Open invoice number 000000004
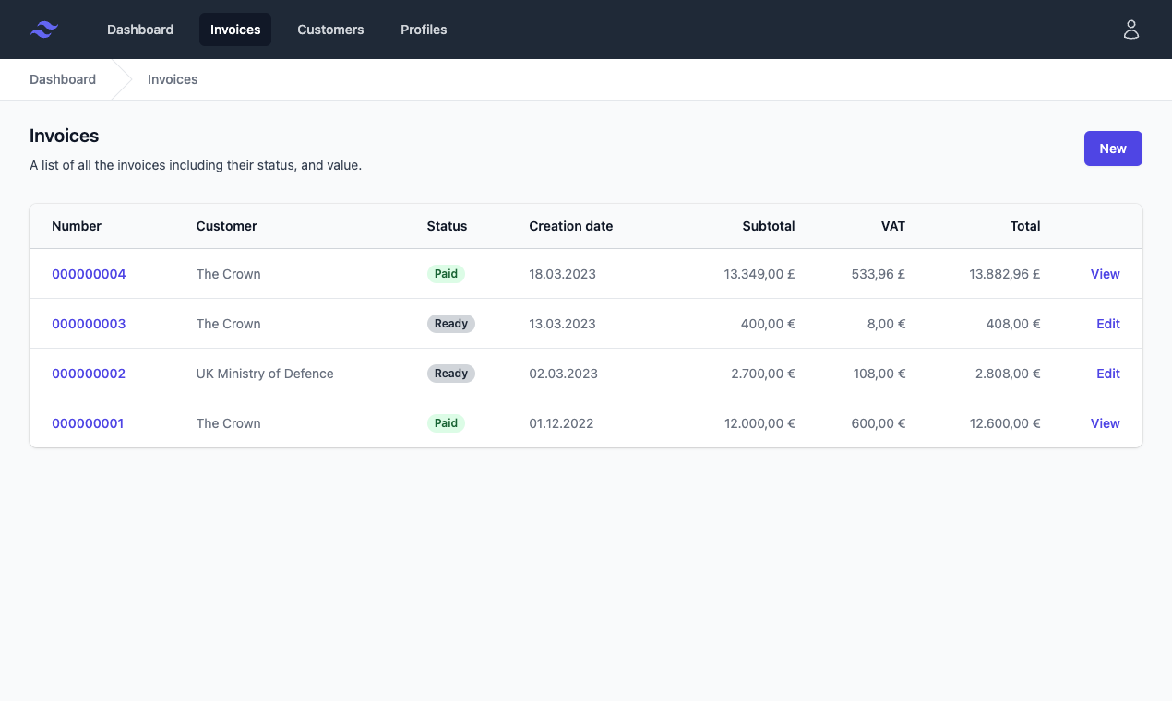 [x=89, y=274]
